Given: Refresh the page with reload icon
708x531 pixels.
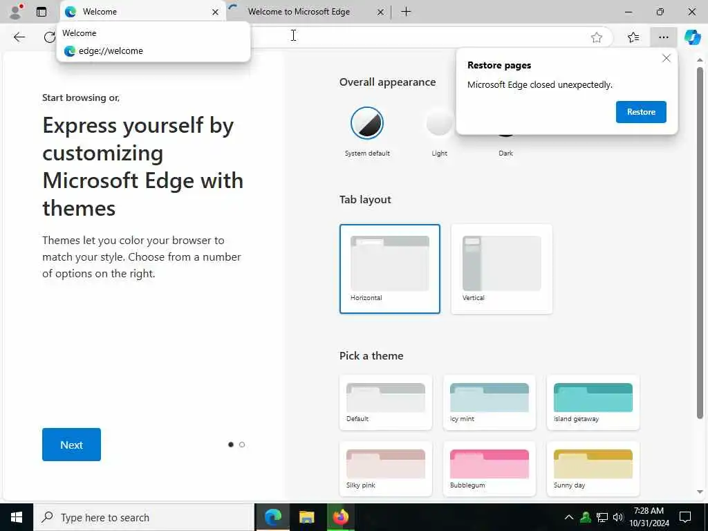Looking at the screenshot, I should pyautogui.click(x=50, y=37).
